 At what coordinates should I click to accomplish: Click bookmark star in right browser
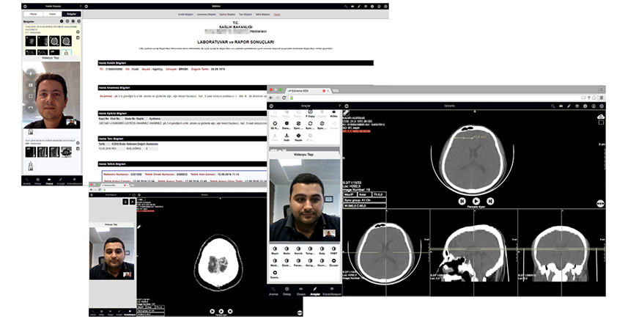point(594,98)
